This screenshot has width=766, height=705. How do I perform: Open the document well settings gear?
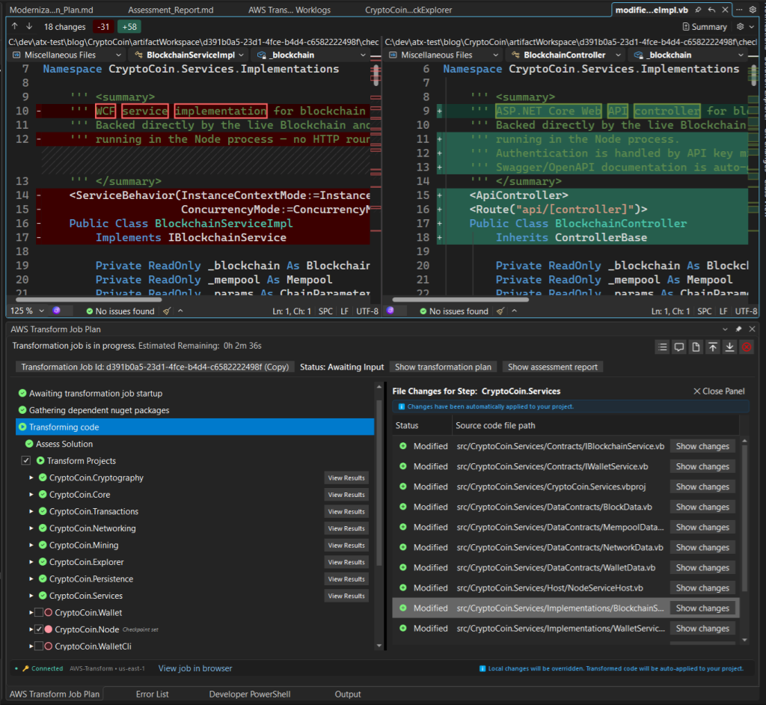click(753, 10)
